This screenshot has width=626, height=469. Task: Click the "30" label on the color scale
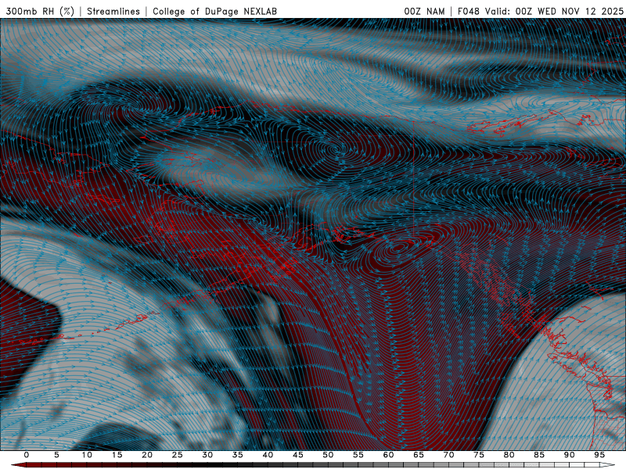point(207,455)
